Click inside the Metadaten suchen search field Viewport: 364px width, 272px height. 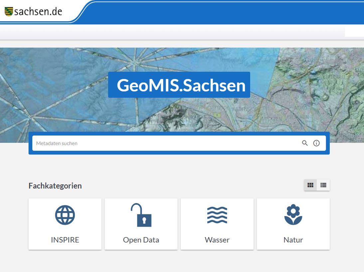[x=133, y=143]
